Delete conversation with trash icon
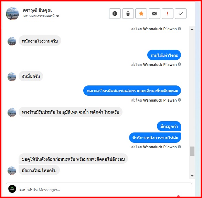 tap(128, 13)
